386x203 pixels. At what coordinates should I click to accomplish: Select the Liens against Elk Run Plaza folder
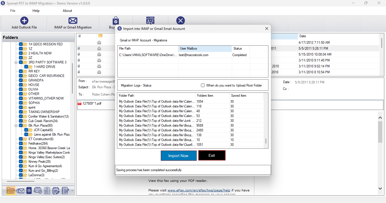click(51, 134)
